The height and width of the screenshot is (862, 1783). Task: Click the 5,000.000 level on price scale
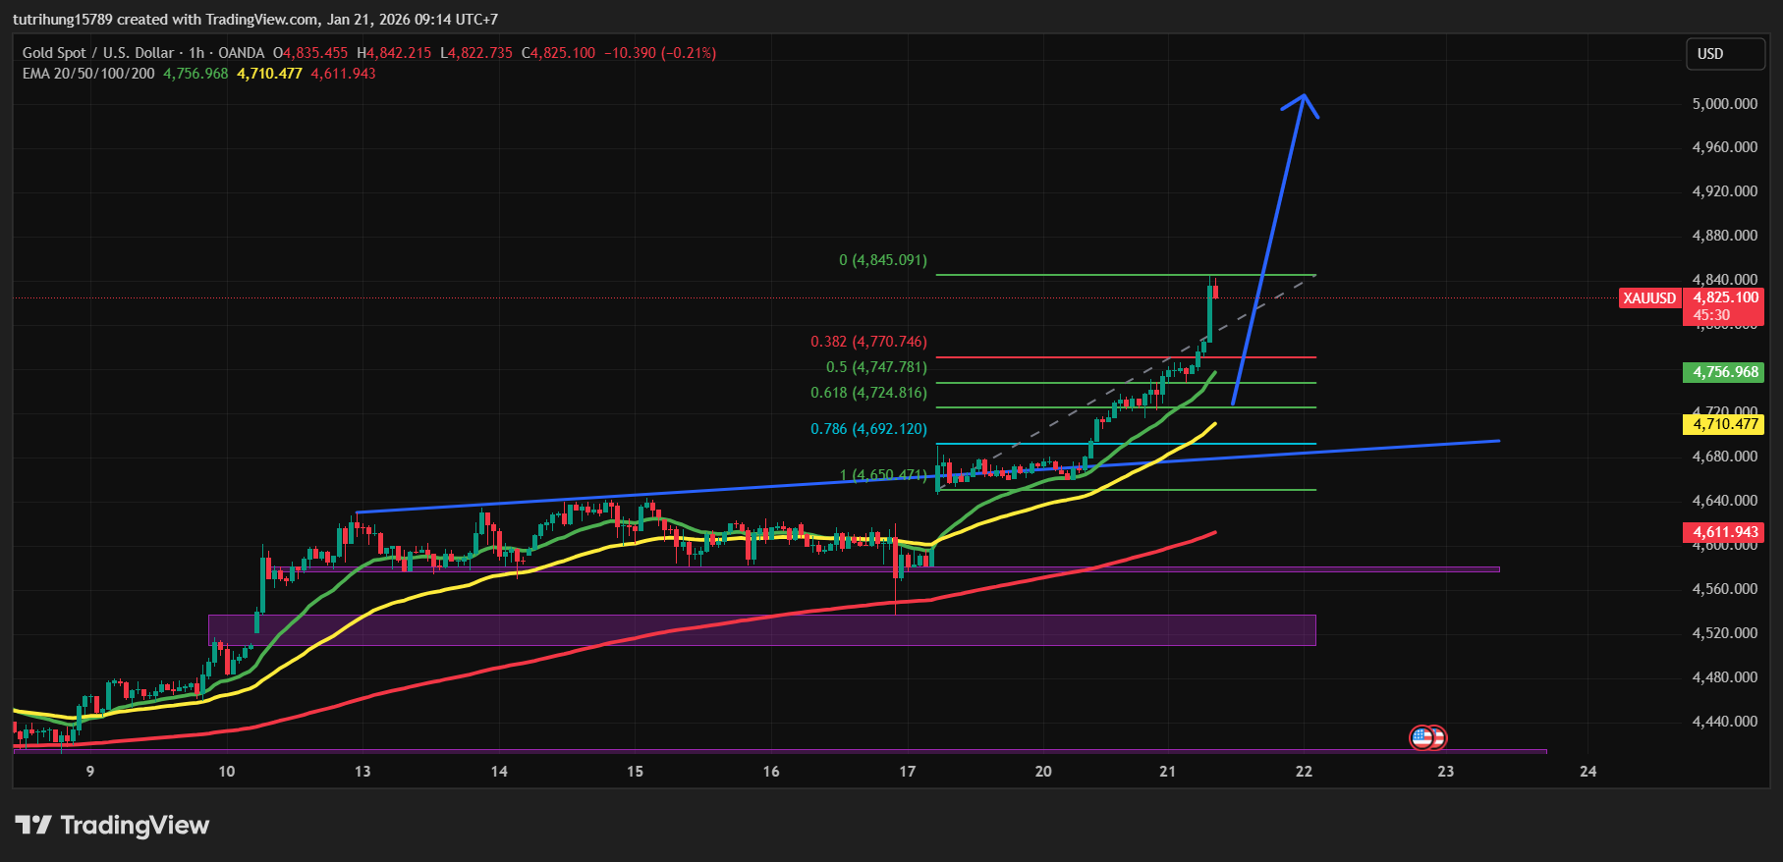1724,104
